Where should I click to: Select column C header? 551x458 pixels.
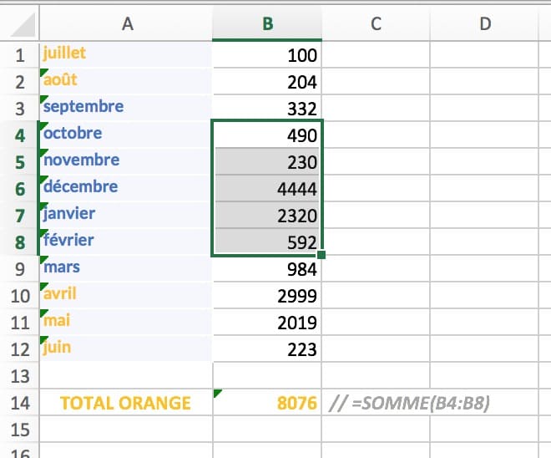coord(376,24)
